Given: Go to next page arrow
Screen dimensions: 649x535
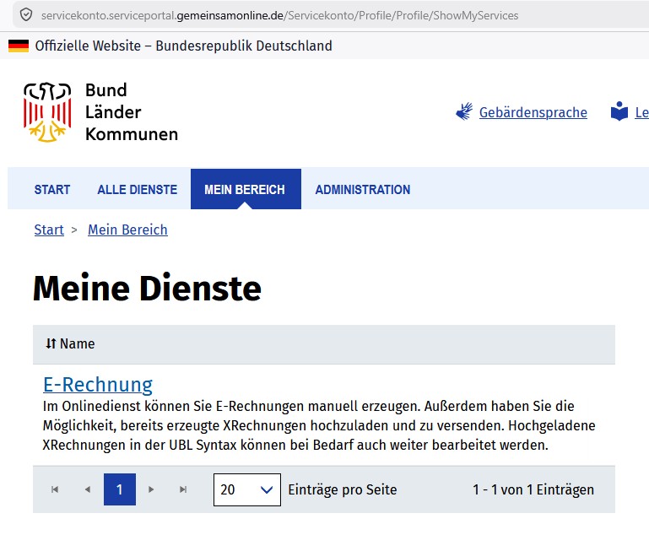Looking at the screenshot, I should pyautogui.click(x=151, y=489).
